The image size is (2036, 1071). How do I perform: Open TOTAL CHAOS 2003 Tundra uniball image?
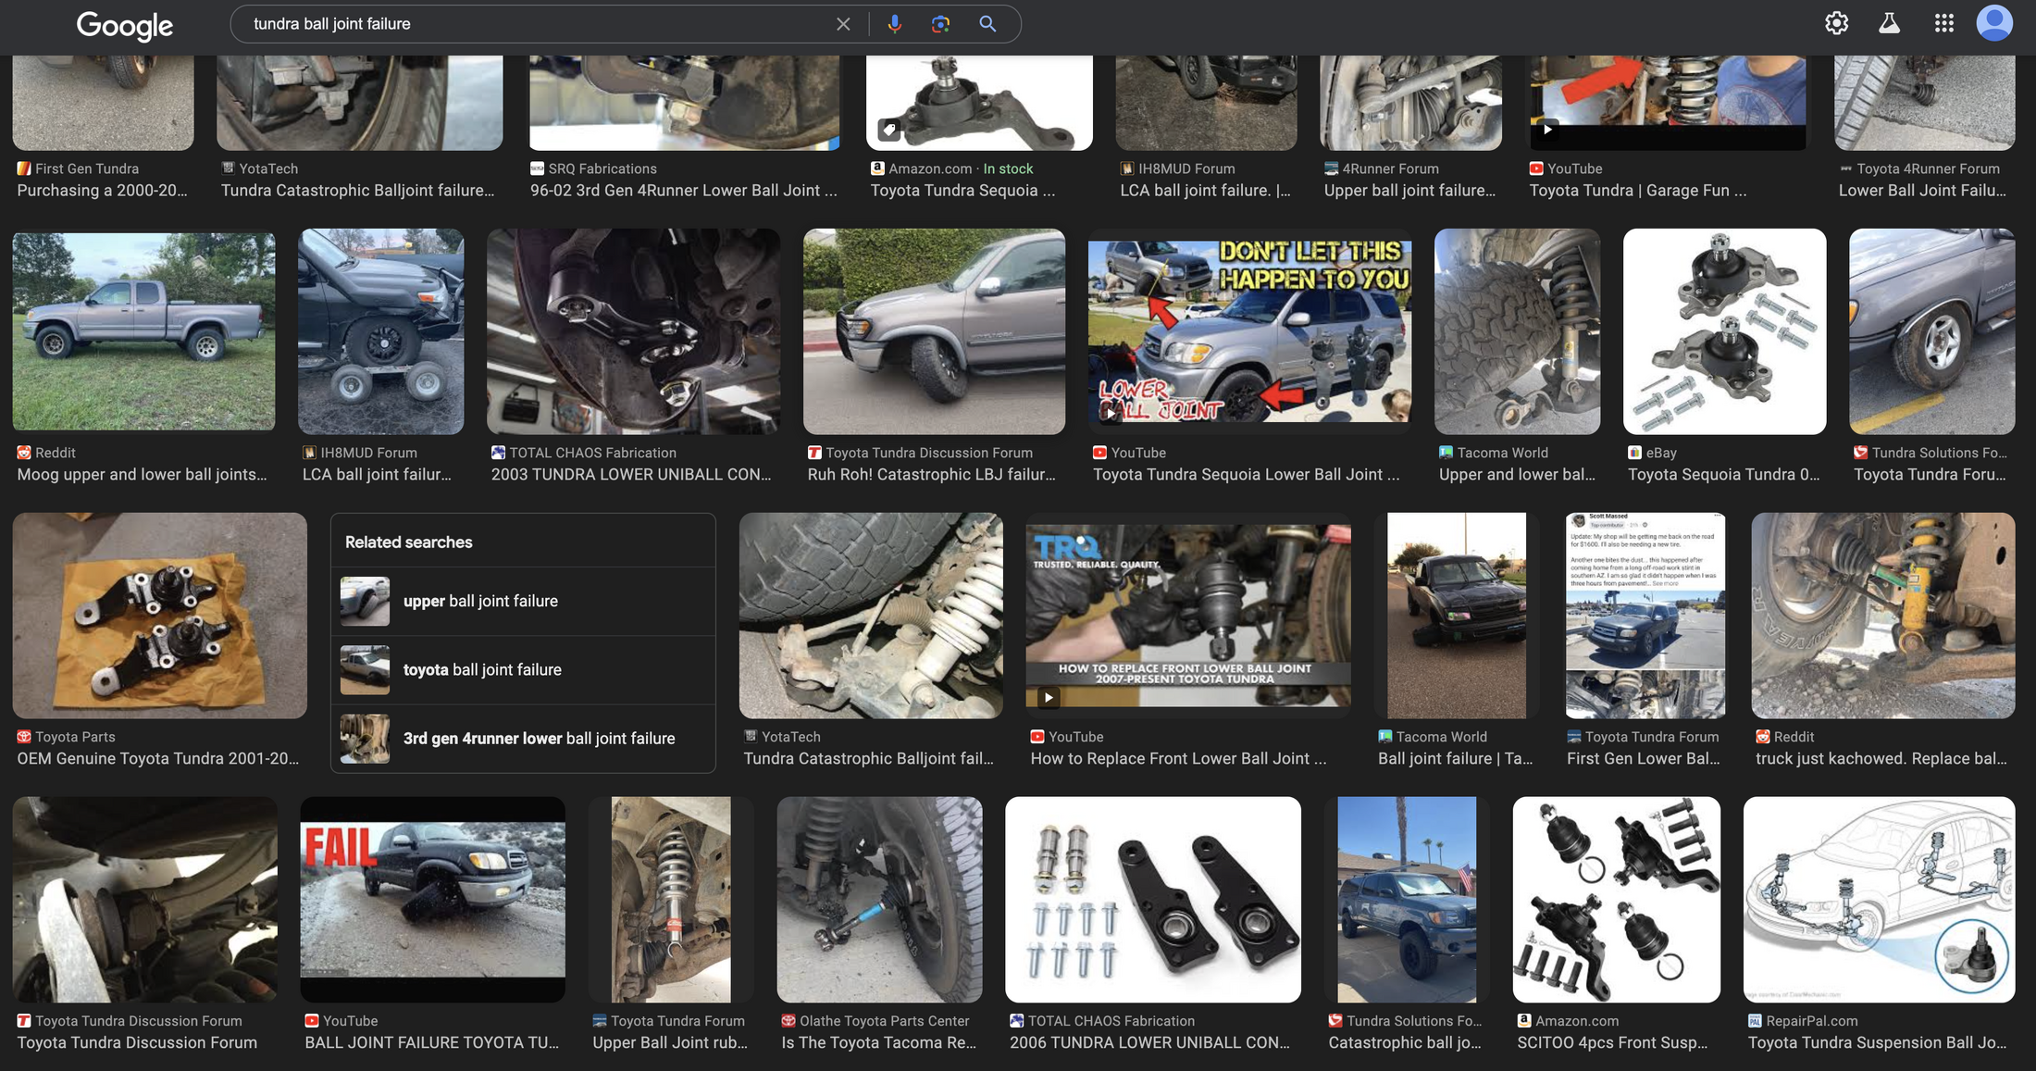633,331
